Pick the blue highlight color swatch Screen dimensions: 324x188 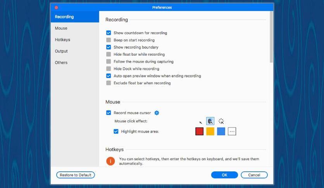point(221,131)
